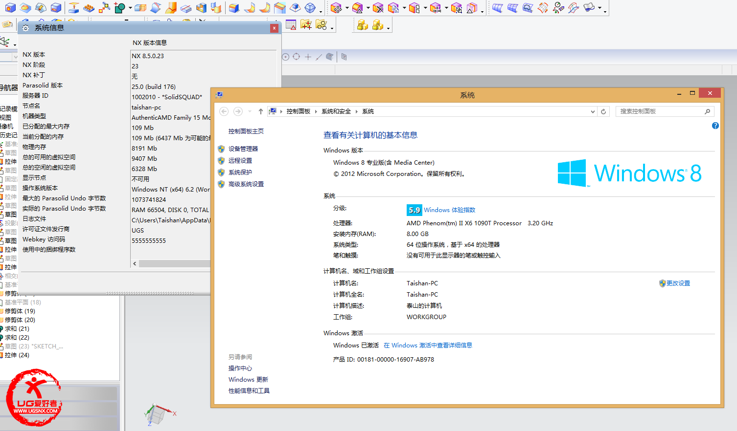Screen dimensions: 737x431
Task: Go back in the 系统 control panel window
Action: [x=224, y=111]
